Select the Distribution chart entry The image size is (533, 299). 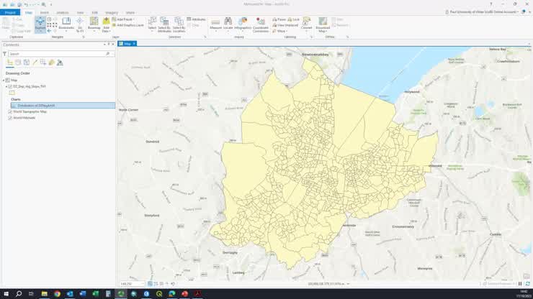(x=63, y=106)
